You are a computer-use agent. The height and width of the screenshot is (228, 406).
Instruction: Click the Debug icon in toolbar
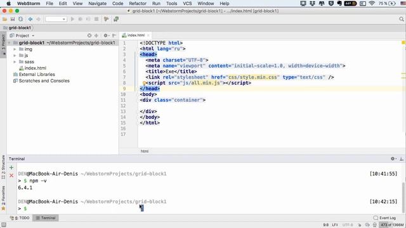(81, 19)
